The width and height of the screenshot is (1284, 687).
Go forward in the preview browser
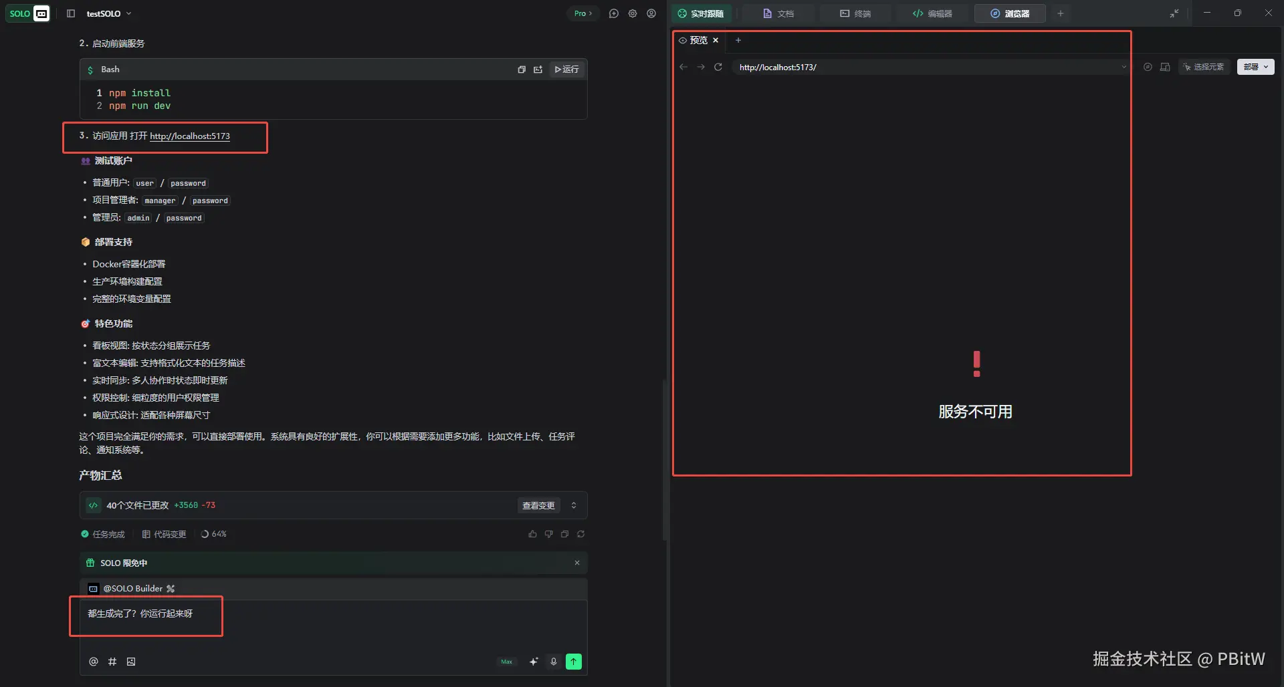click(701, 67)
